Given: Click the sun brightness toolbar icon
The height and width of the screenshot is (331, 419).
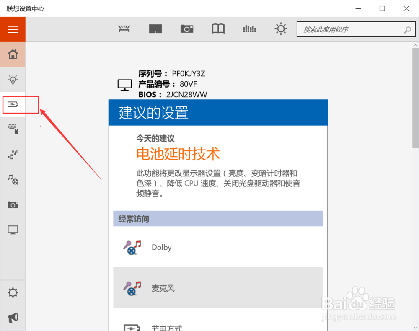Looking at the screenshot, I should click(281, 28).
